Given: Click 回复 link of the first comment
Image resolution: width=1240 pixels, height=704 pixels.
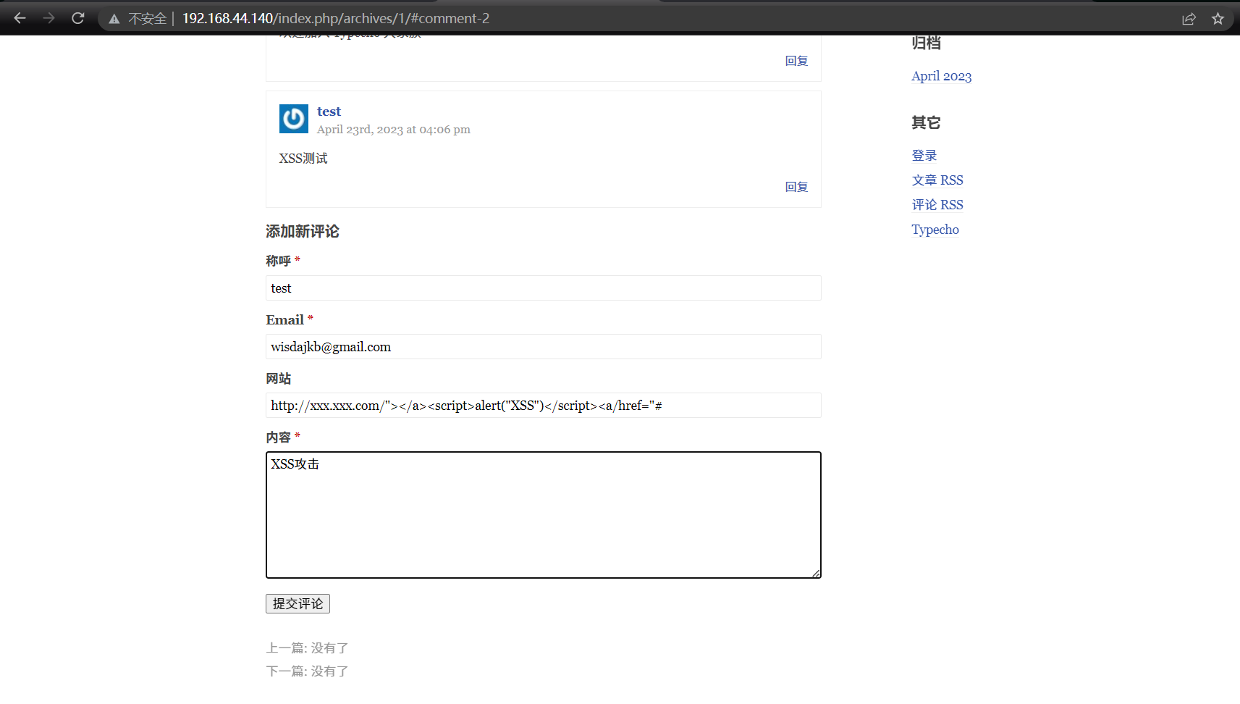Looking at the screenshot, I should [x=796, y=61].
